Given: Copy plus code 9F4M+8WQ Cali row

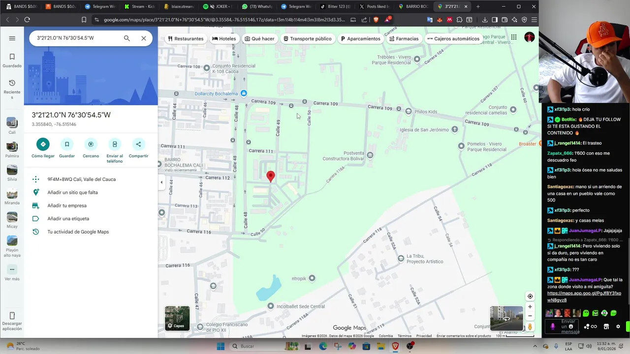Looking at the screenshot, I should coord(91,179).
